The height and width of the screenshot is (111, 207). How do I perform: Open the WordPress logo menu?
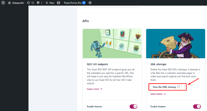click(x=3, y=3)
